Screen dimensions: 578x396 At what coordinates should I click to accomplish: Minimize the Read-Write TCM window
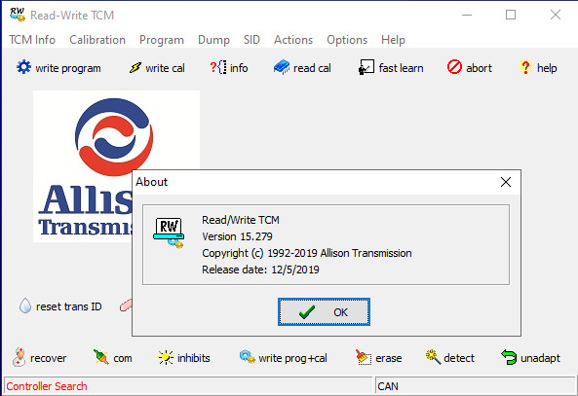pyautogui.click(x=467, y=16)
